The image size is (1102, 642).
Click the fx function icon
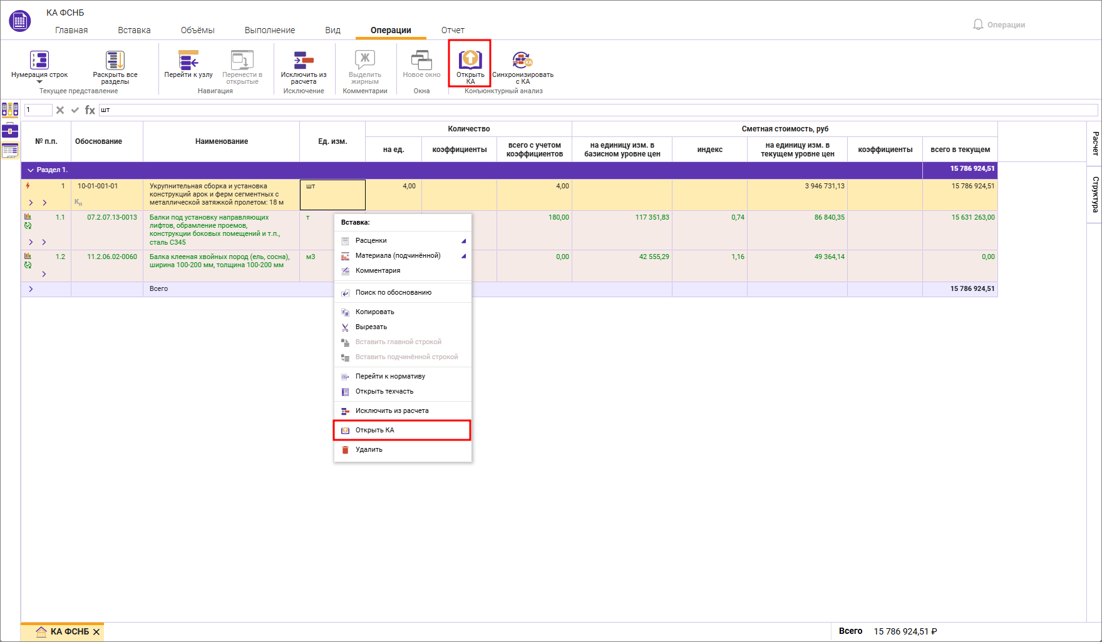pyautogui.click(x=90, y=110)
